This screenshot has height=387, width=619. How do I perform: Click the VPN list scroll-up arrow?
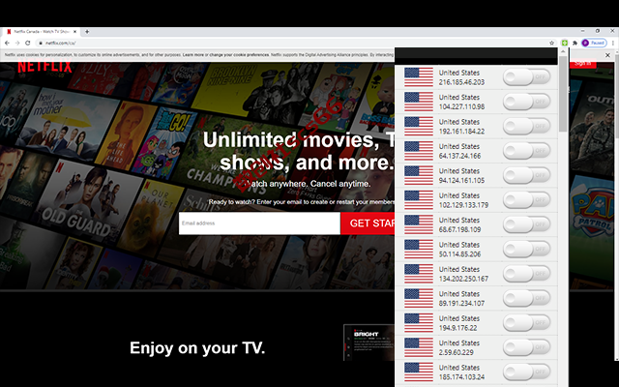point(563,51)
